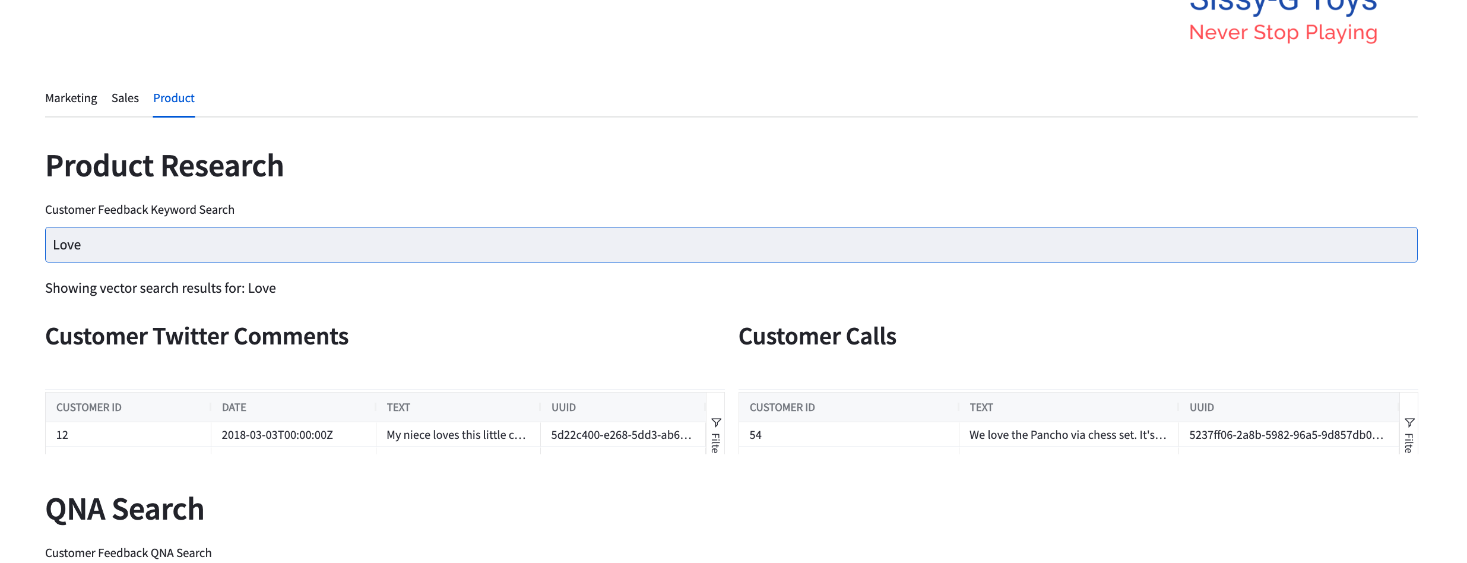Select the customer ID 54 cell

[848, 435]
